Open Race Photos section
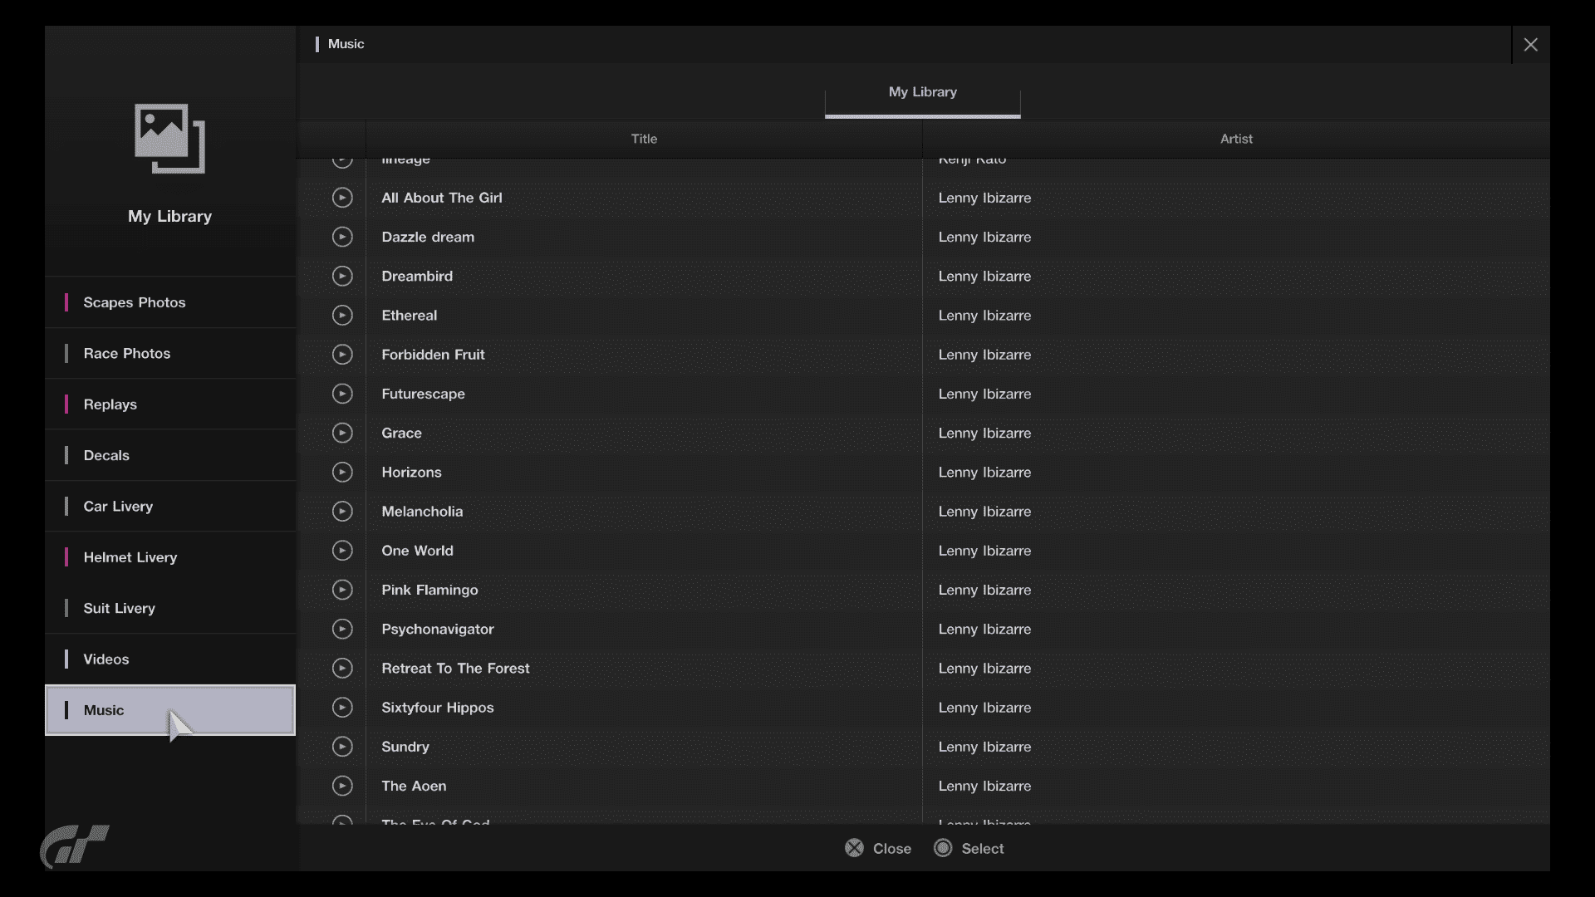Image resolution: width=1595 pixels, height=897 pixels. point(170,353)
